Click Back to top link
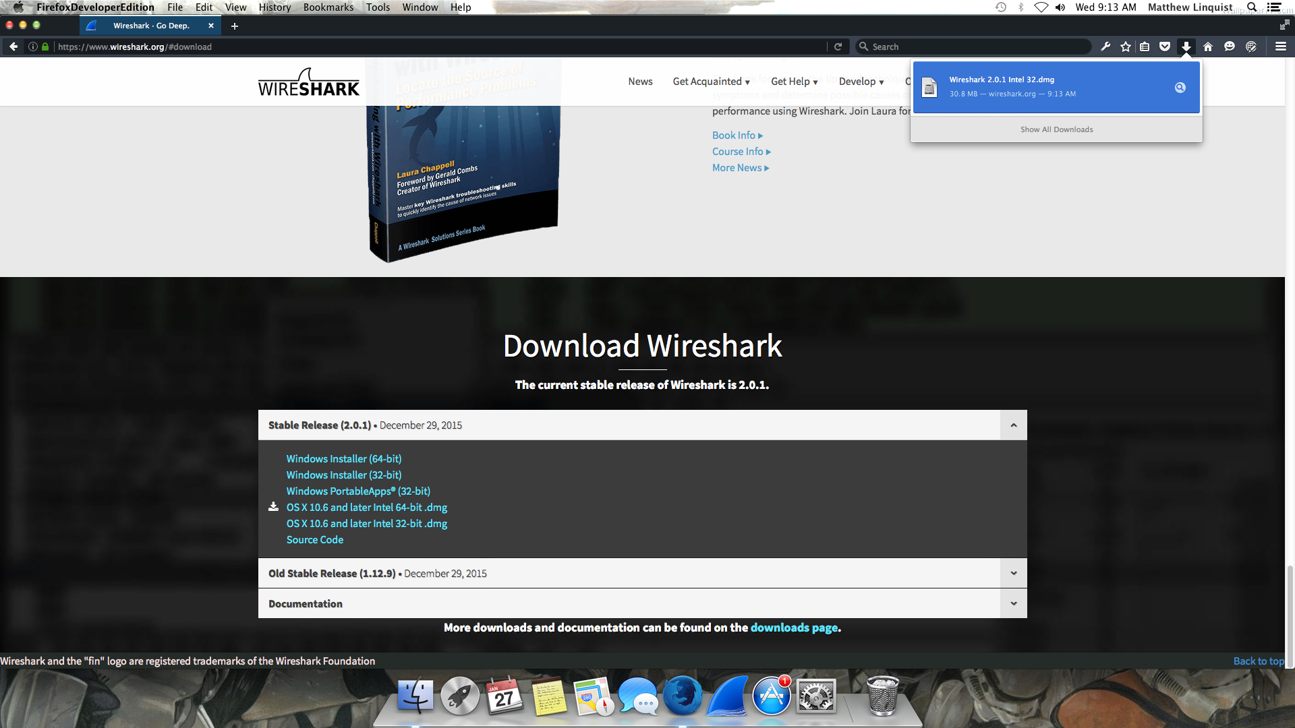The height and width of the screenshot is (728, 1295). pyautogui.click(x=1259, y=661)
